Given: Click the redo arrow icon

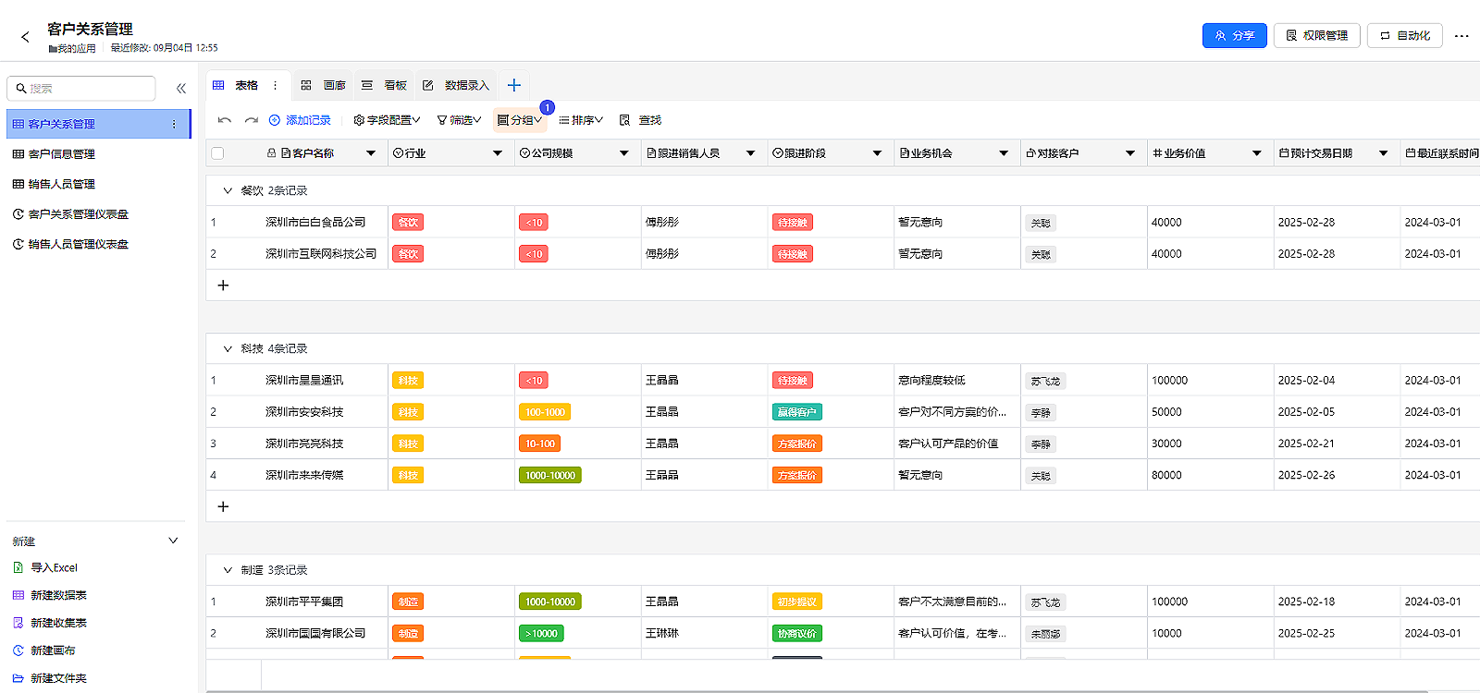Looking at the screenshot, I should click(x=251, y=120).
